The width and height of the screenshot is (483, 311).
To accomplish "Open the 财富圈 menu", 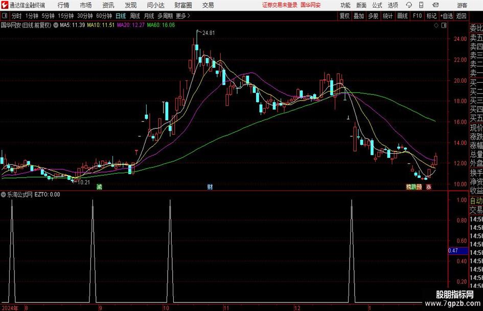I will [x=183, y=5].
